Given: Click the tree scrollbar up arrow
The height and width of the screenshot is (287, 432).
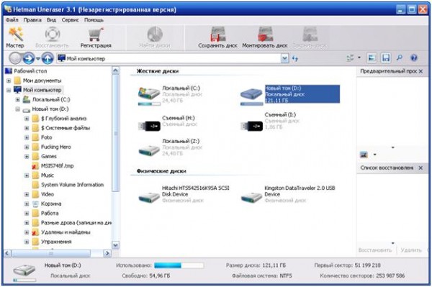Looking at the screenshot, I should (x=116, y=70).
